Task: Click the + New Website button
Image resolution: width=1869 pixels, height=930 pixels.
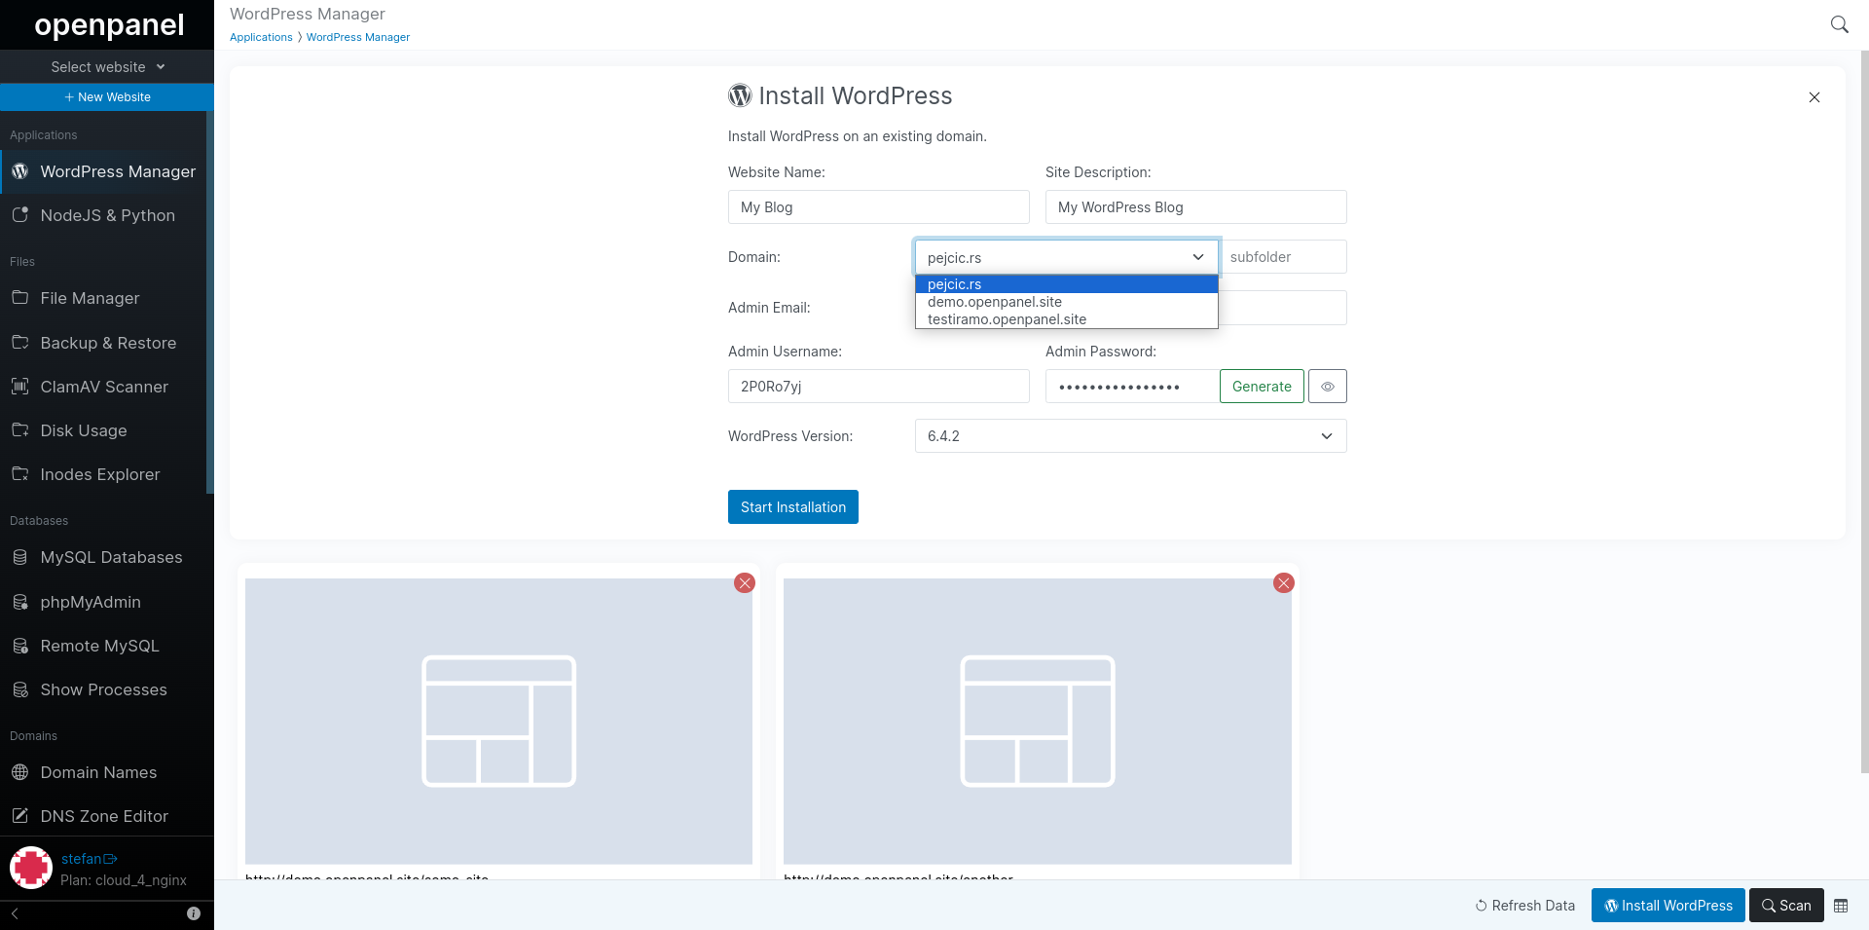Action: (x=107, y=97)
